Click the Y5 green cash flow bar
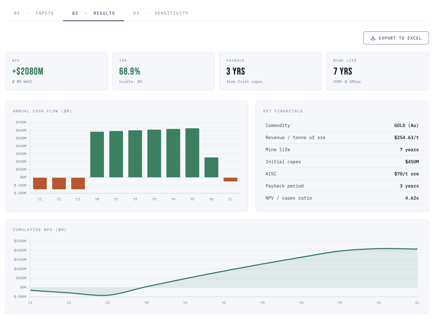434x319 pixels. click(x=192, y=153)
